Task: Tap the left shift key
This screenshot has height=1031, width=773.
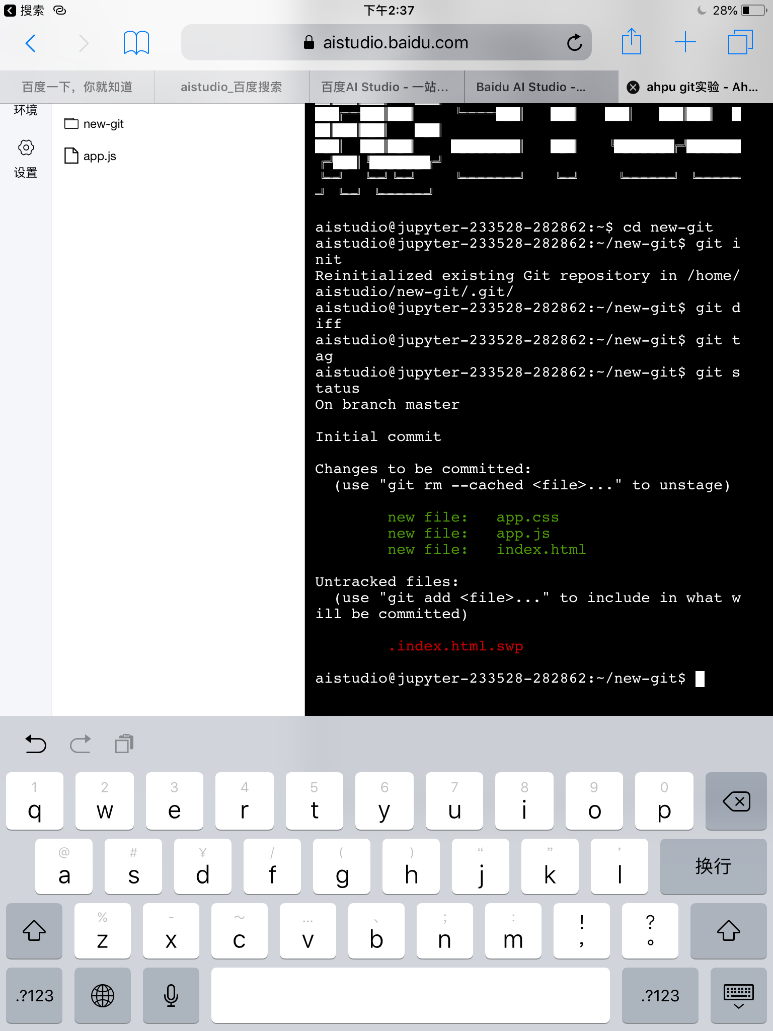Action: [34, 930]
